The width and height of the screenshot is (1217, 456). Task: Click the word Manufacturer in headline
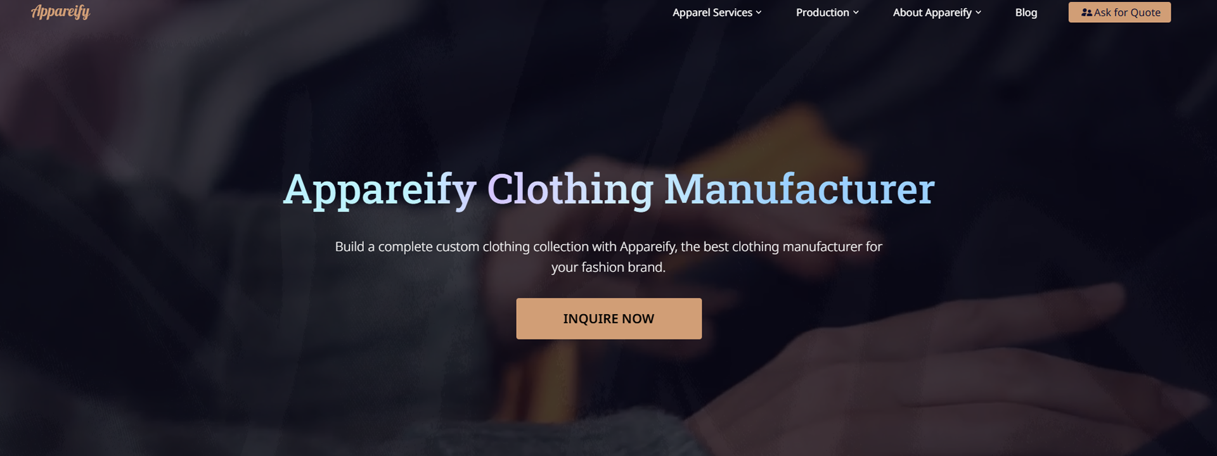(x=799, y=189)
